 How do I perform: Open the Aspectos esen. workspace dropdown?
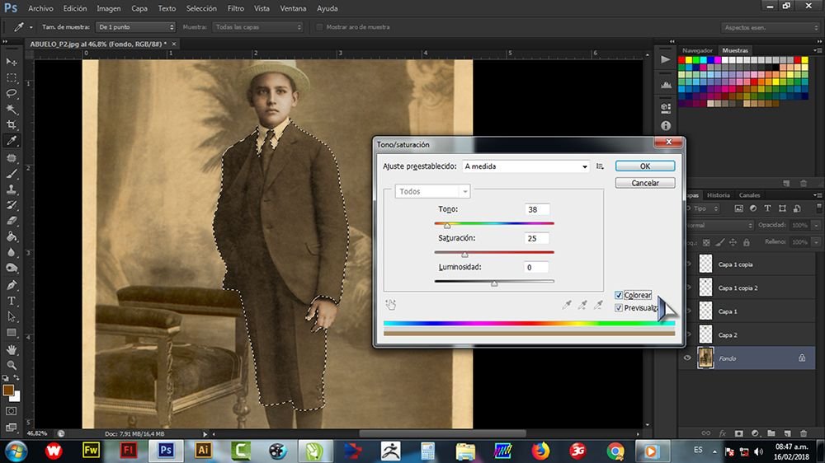771,27
